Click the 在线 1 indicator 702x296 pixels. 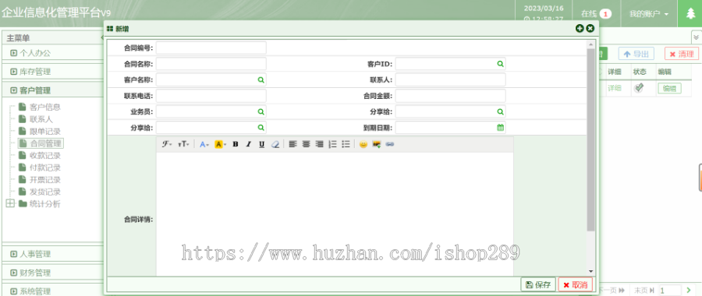pos(597,14)
